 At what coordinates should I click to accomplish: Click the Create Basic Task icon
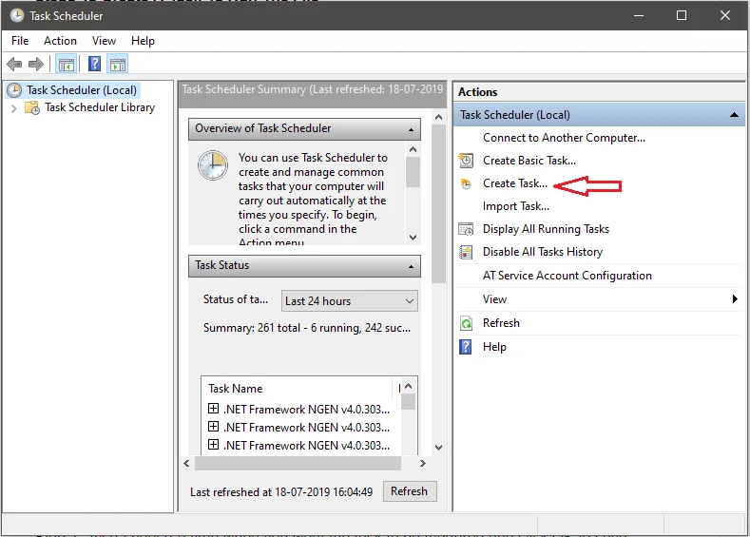click(x=466, y=161)
